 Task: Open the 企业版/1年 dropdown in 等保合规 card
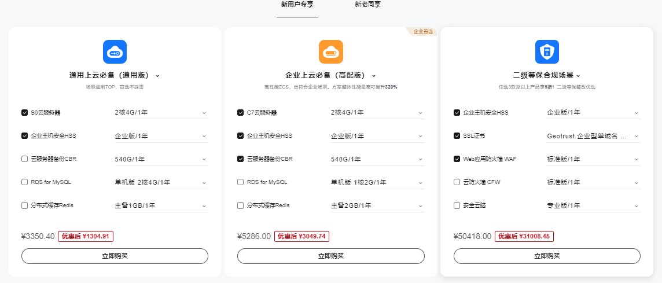click(593, 113)
